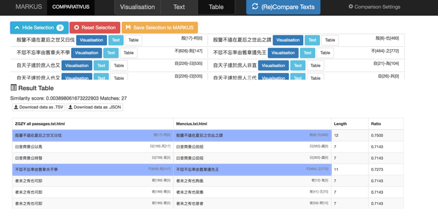Click the Ratio column header

[386, 124]
